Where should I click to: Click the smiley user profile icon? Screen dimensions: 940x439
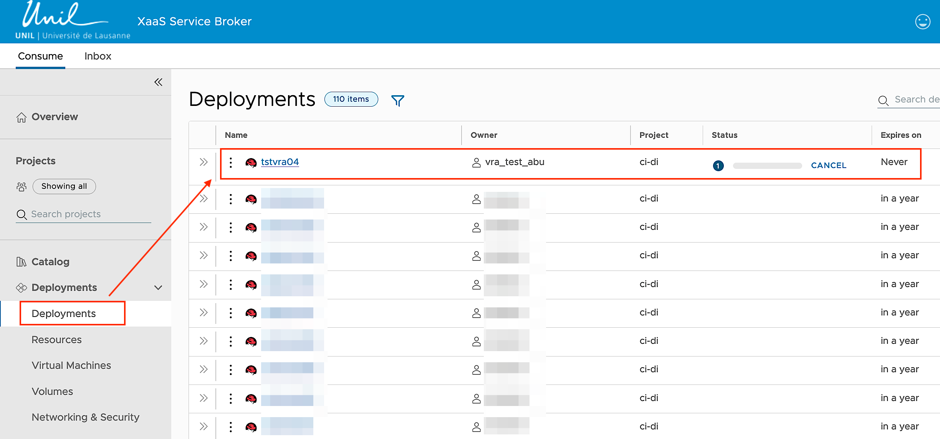coord(922,22)
